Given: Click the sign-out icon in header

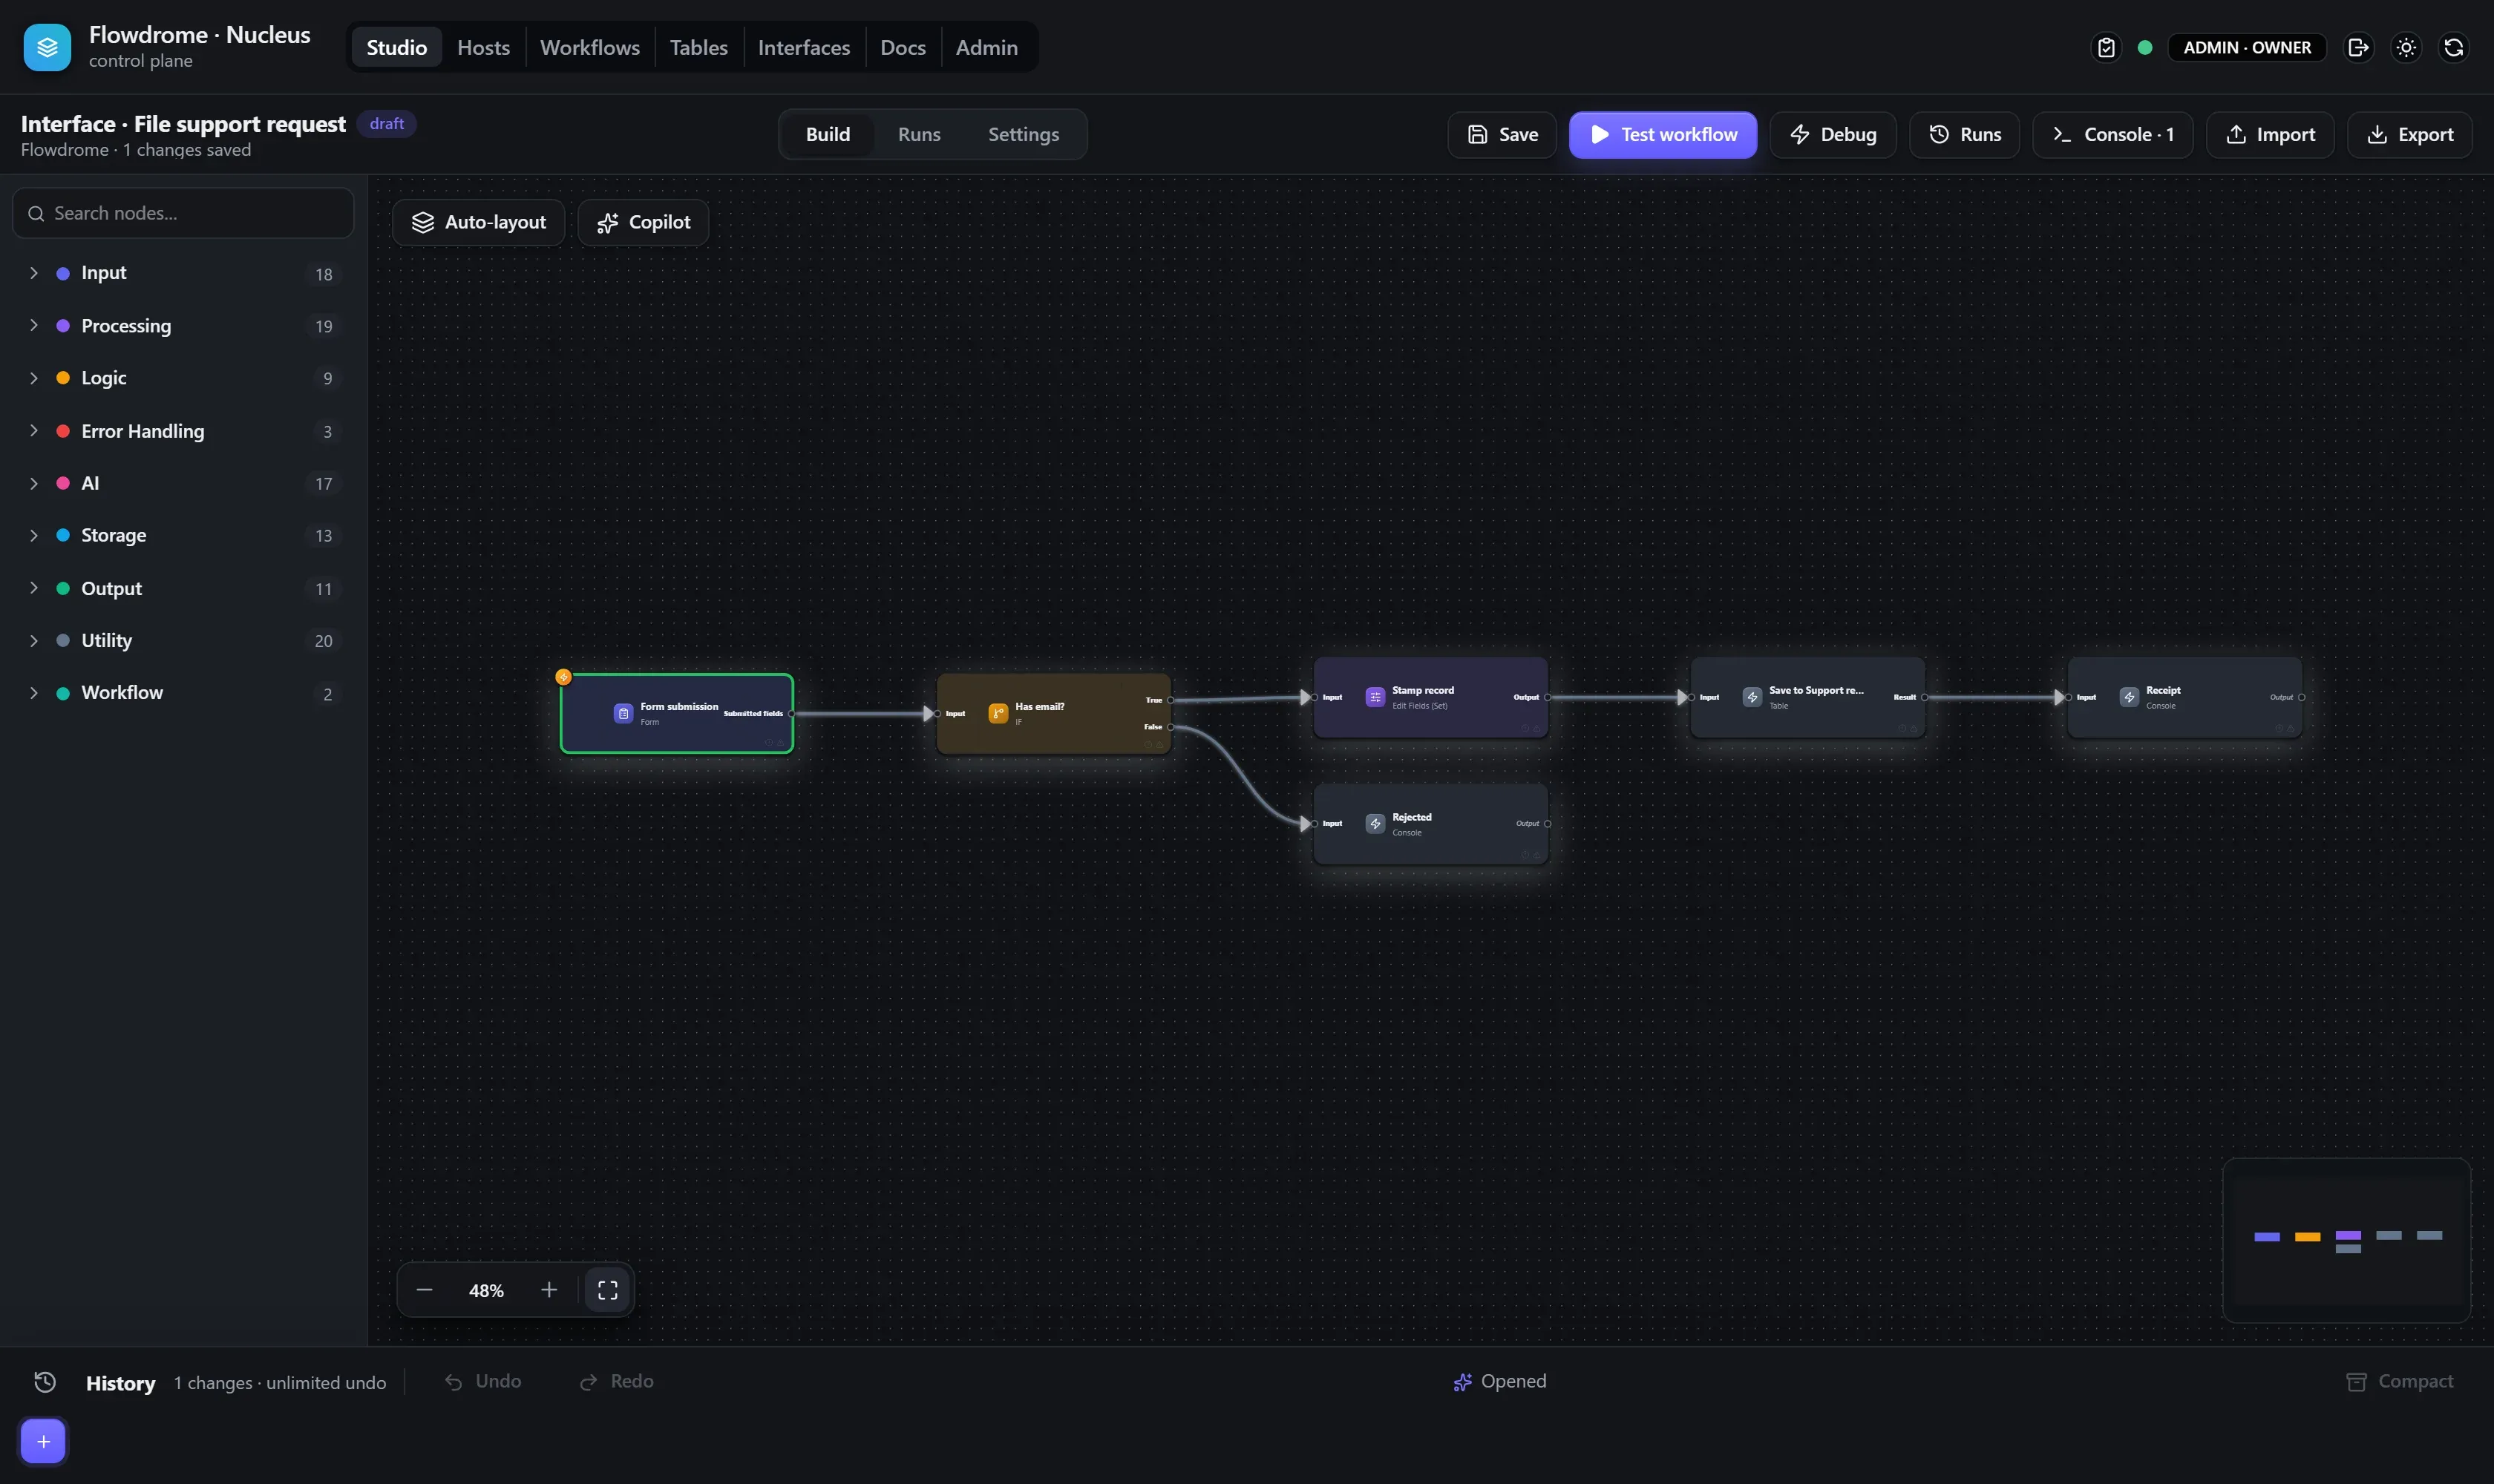Looking at the screenshot, I should 2358,47.
